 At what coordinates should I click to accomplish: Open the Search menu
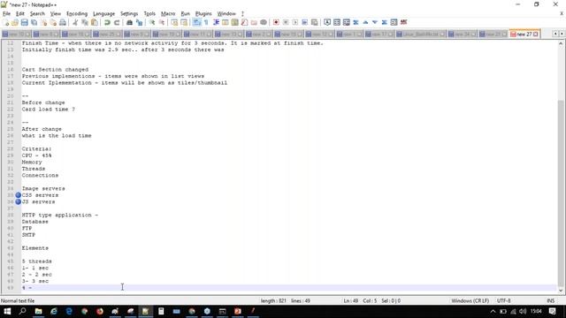(x=37, y=14)
